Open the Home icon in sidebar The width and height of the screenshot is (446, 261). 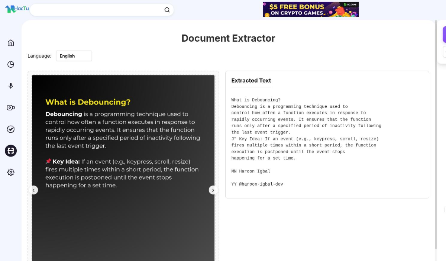pos(11,43)
